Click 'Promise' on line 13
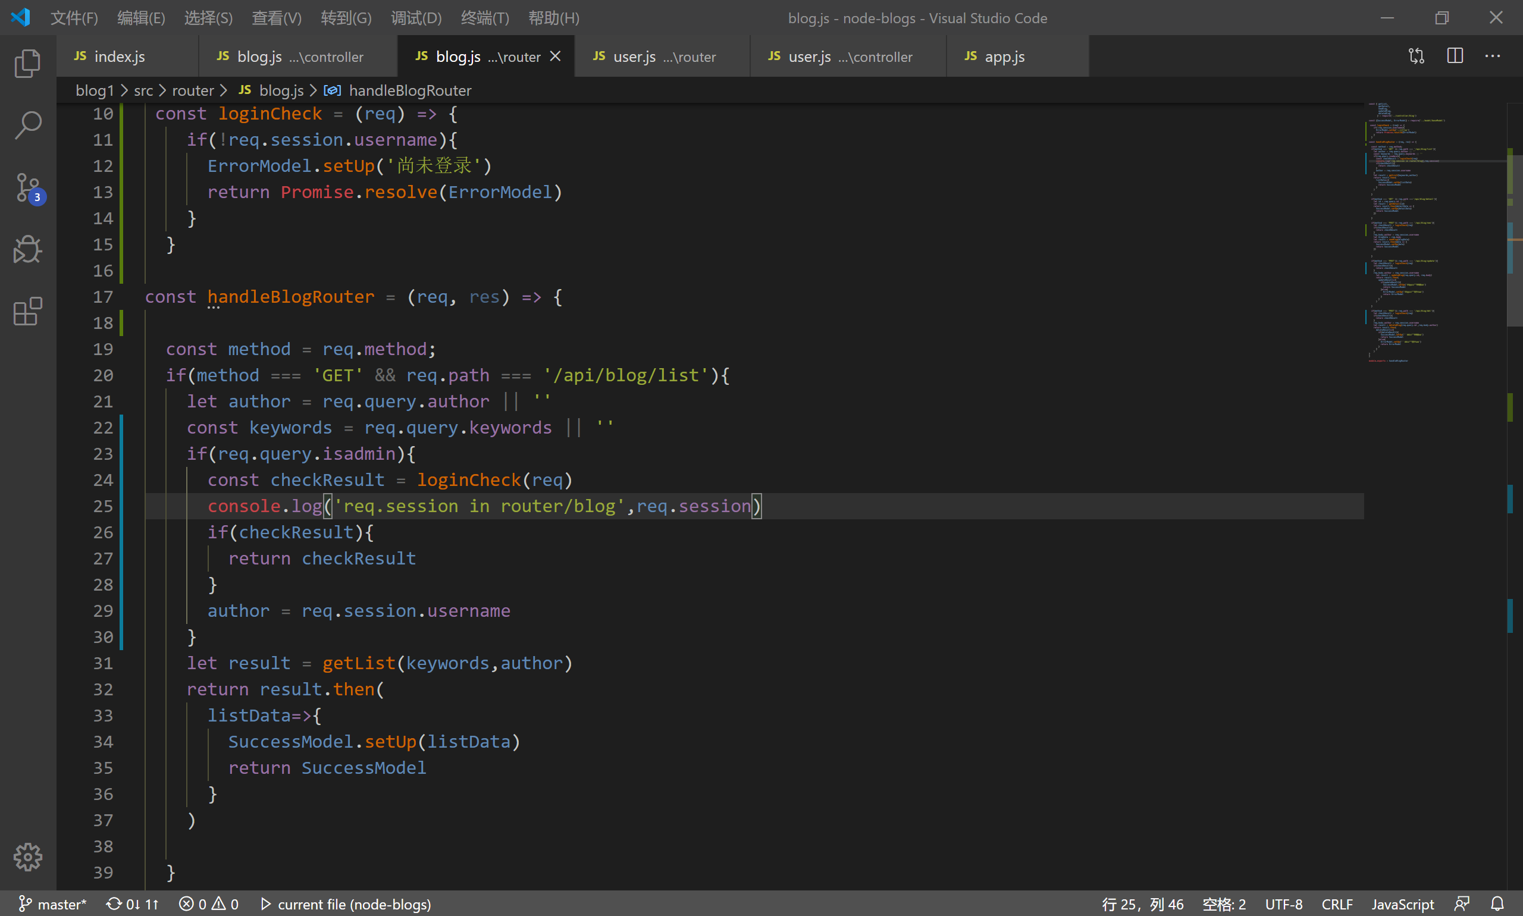This screenshot has width=1523, height=916. [317, 192]
